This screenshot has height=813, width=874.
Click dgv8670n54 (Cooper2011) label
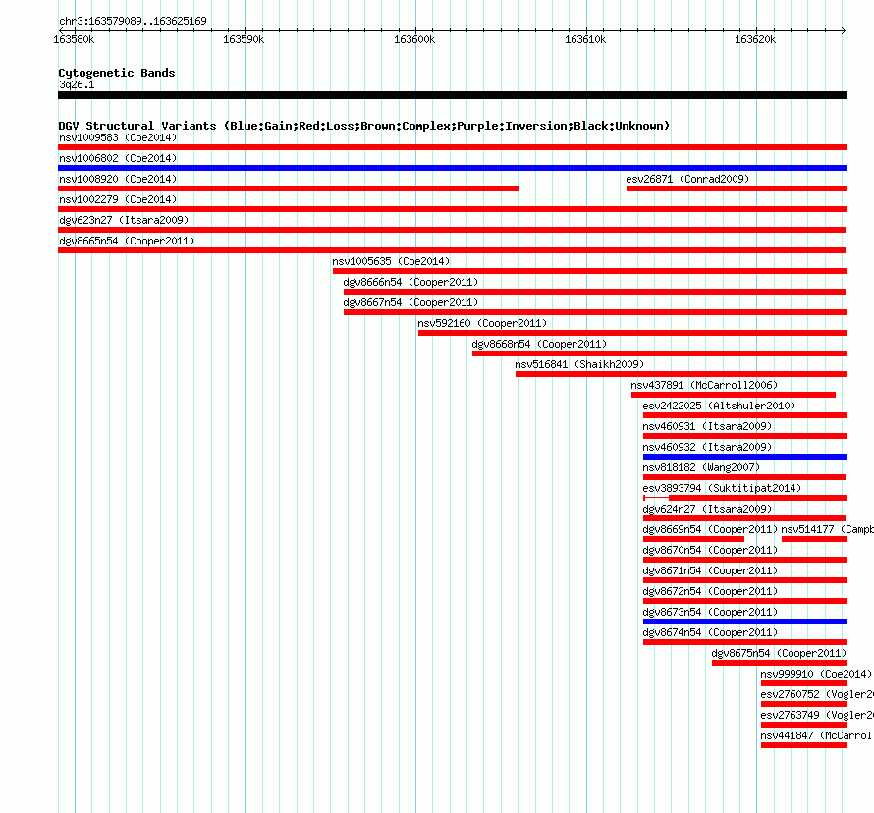click(x=710, y=550)
